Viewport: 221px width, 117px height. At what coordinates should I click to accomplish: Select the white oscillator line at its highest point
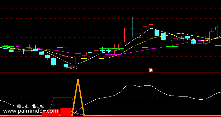pyautogui.click(x=130, y=85)
